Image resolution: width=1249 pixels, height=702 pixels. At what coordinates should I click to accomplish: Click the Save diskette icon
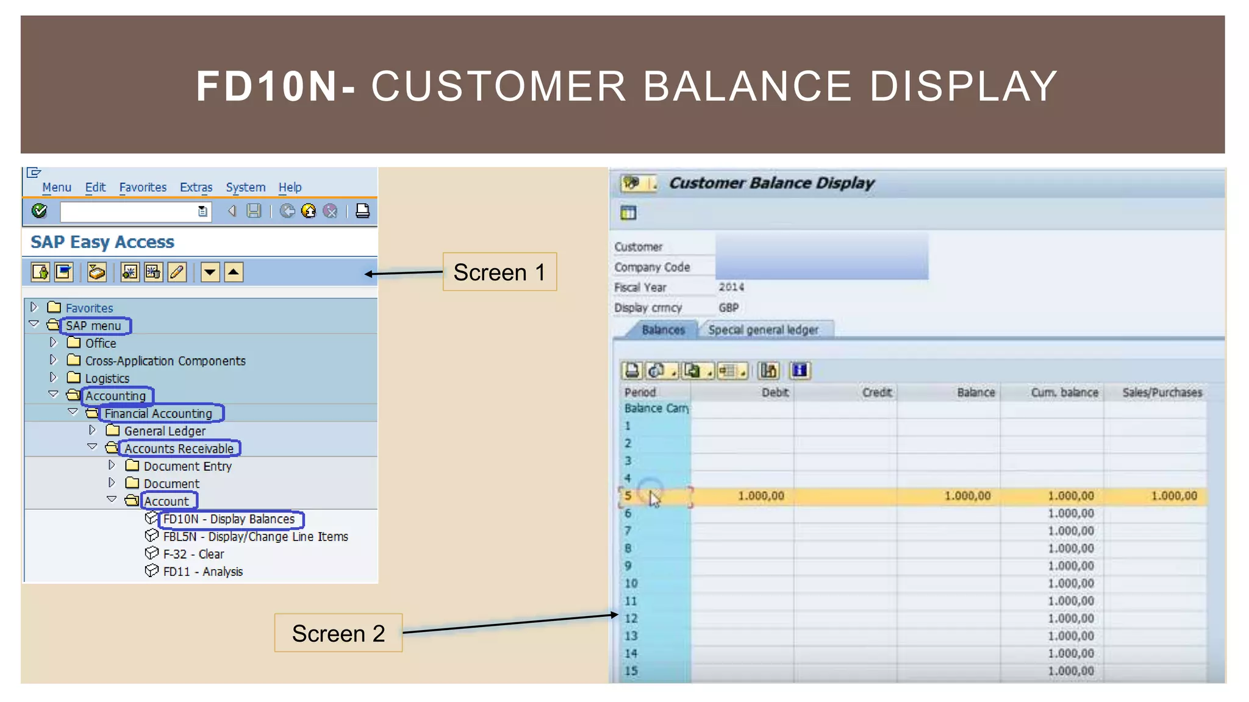(x=254, y=211)
